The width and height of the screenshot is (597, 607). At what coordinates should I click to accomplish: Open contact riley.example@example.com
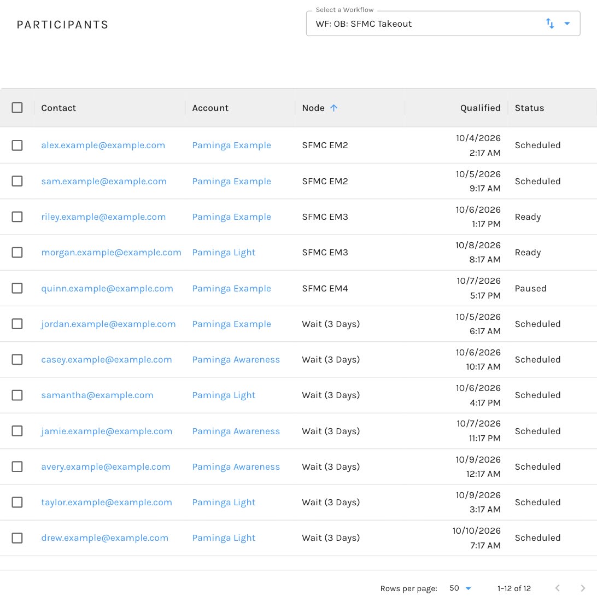point(103,217)
